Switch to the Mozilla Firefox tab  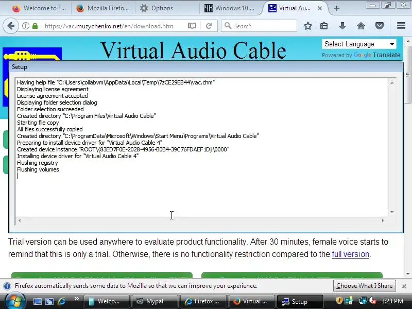[x=102, y=8]
